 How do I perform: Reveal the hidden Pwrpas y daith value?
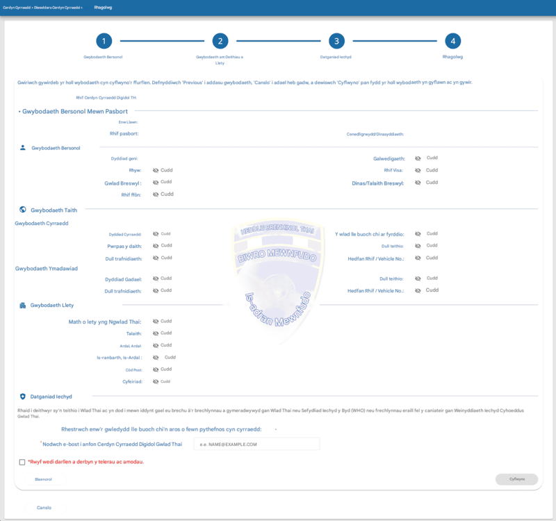click(x=156, y=246)
